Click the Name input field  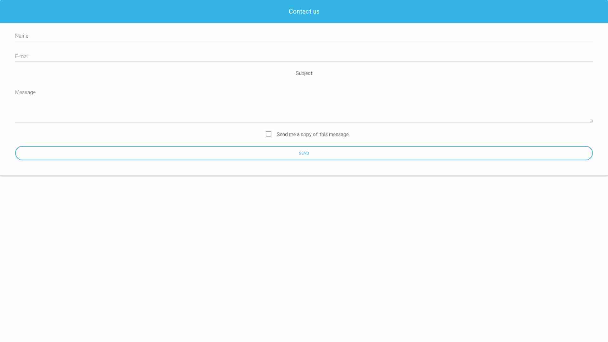coord(304,36)
